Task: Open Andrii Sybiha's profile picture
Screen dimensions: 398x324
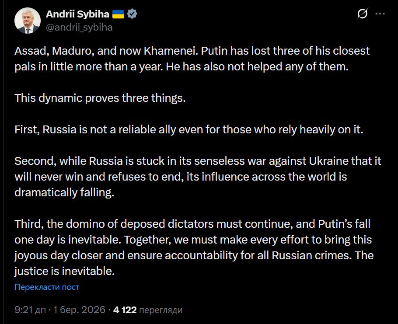Action: pyautogui.click(x=28, y=20)
